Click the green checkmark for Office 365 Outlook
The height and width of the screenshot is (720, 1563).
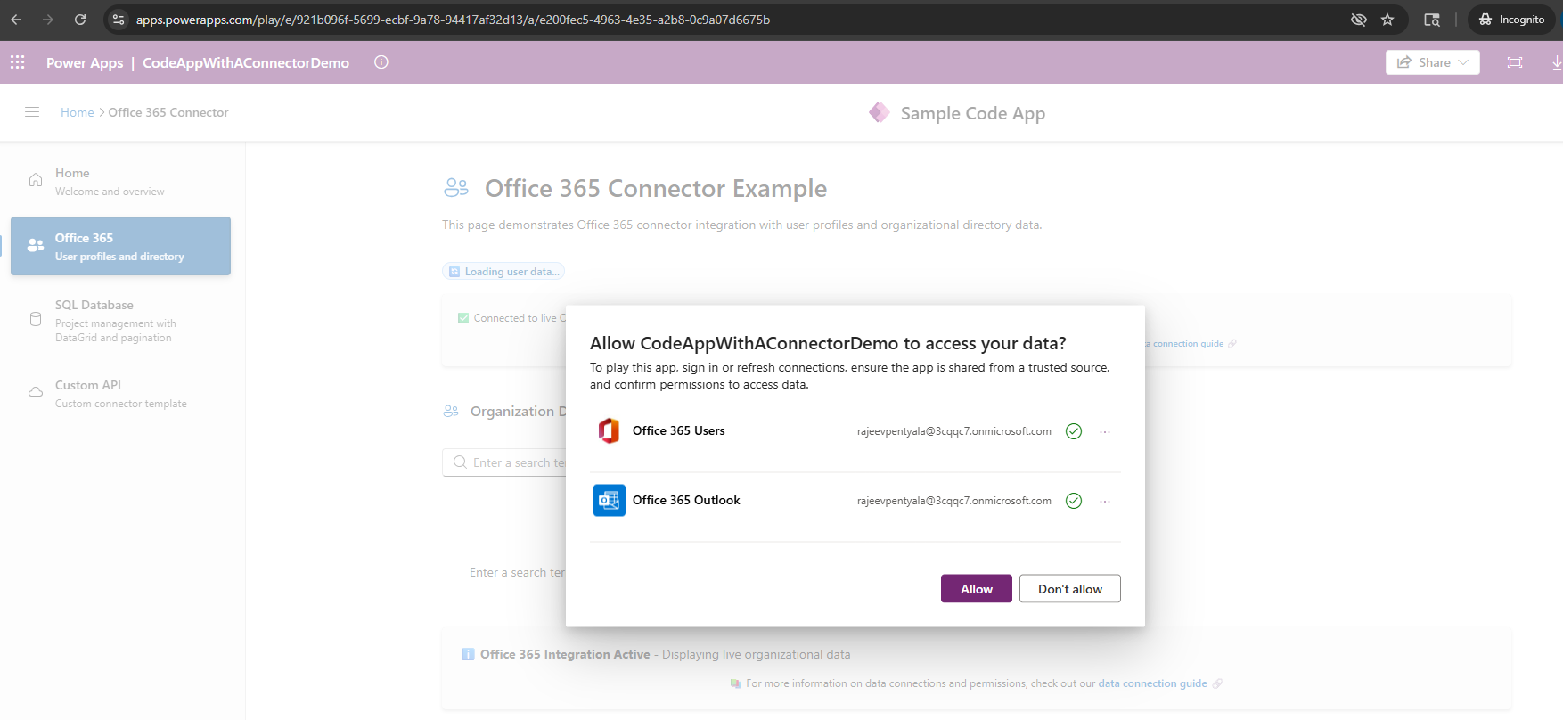coord(1074,501)
